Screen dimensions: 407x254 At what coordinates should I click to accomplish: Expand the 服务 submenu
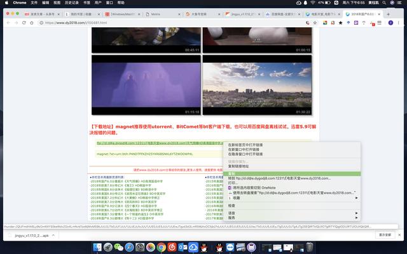pos(292,218)
